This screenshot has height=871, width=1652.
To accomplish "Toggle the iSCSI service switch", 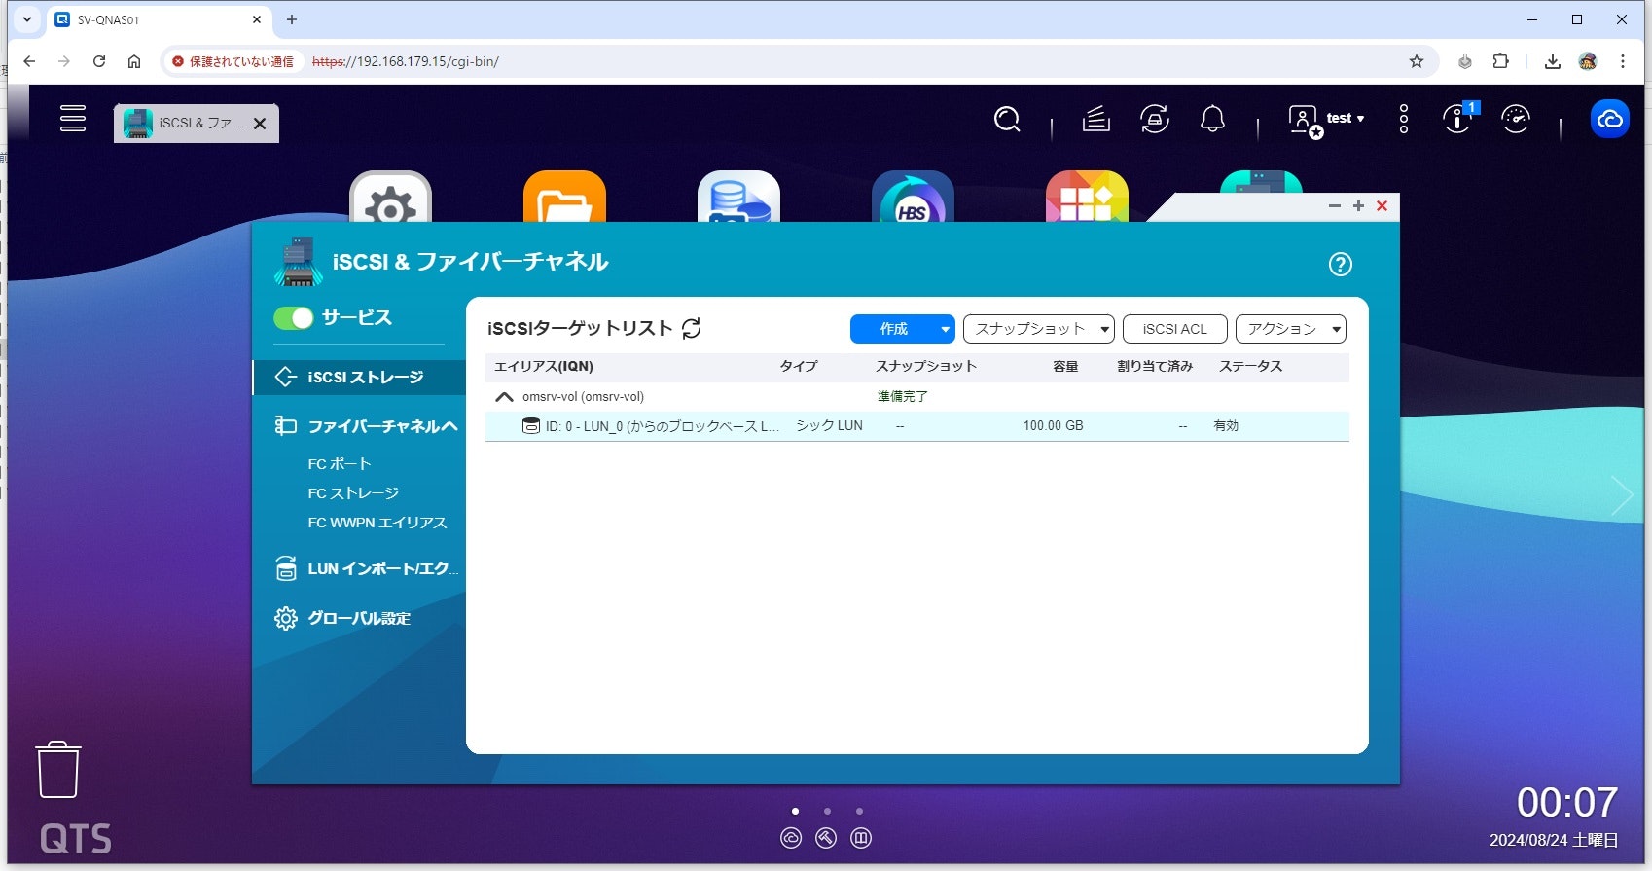I will tap(293, 318).
